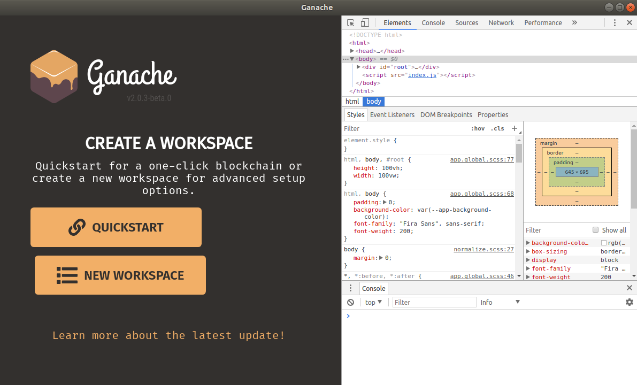The image size is (637, 385).
Task: Open the Performance tab
Action: click(x=543, y=23)
